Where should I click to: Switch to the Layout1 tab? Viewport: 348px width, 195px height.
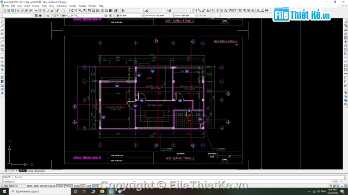click(31, 171)
